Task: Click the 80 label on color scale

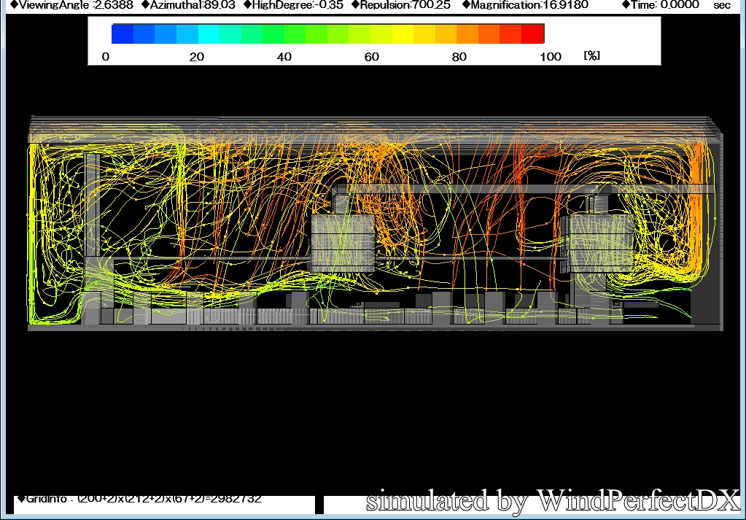Action: click(459, 57)
